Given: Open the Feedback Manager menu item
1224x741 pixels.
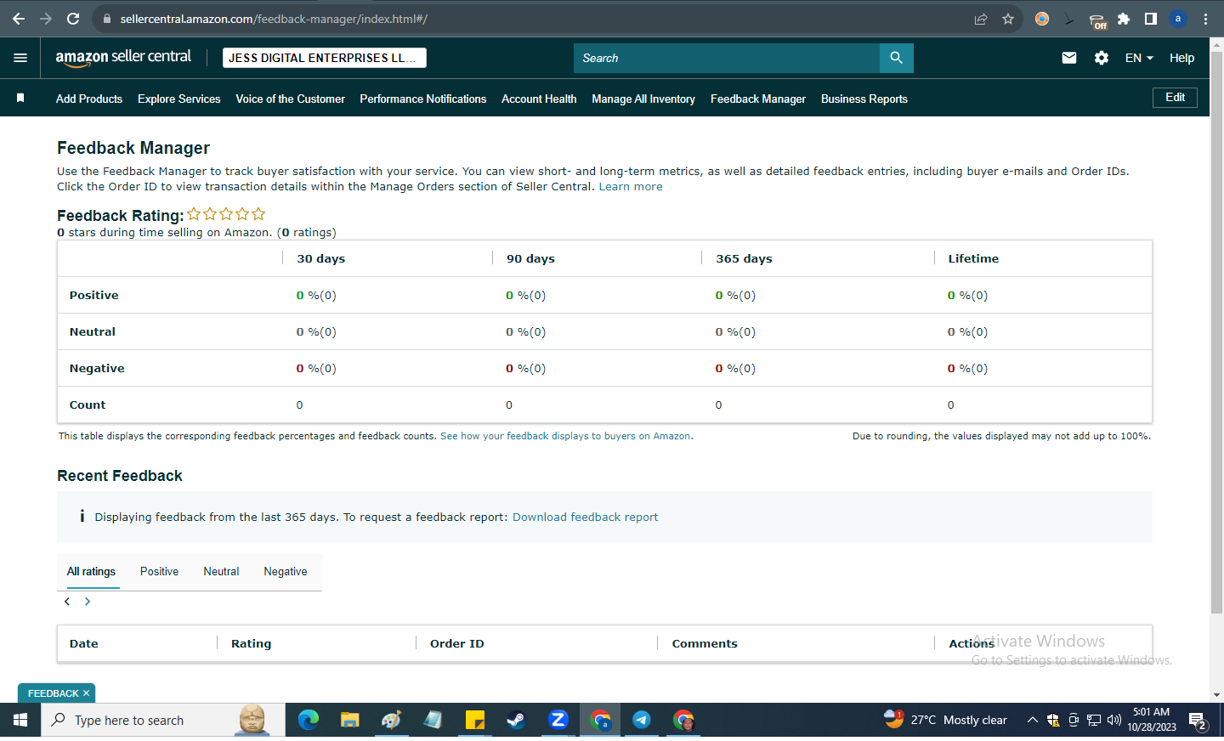Looking at the screenshot, I should pos(758,99).
